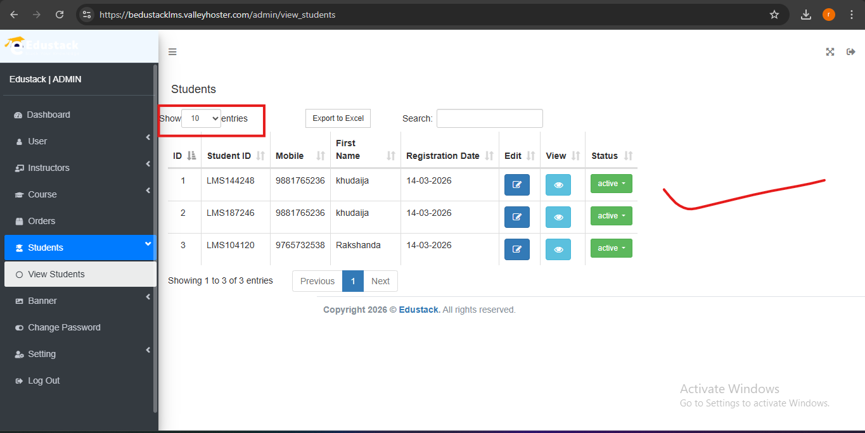Open the browser downloads icon
865x433 pixels.
tap(806, 15)
